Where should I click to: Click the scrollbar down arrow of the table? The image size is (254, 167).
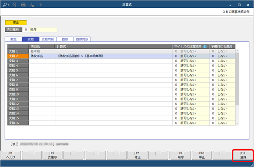tap(237, 124)
